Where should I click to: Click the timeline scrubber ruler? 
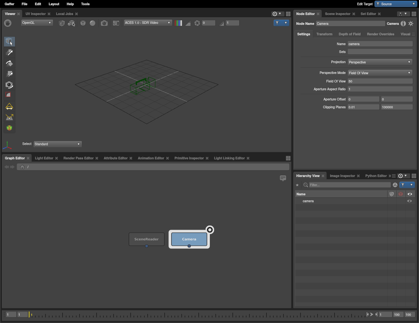197,314
